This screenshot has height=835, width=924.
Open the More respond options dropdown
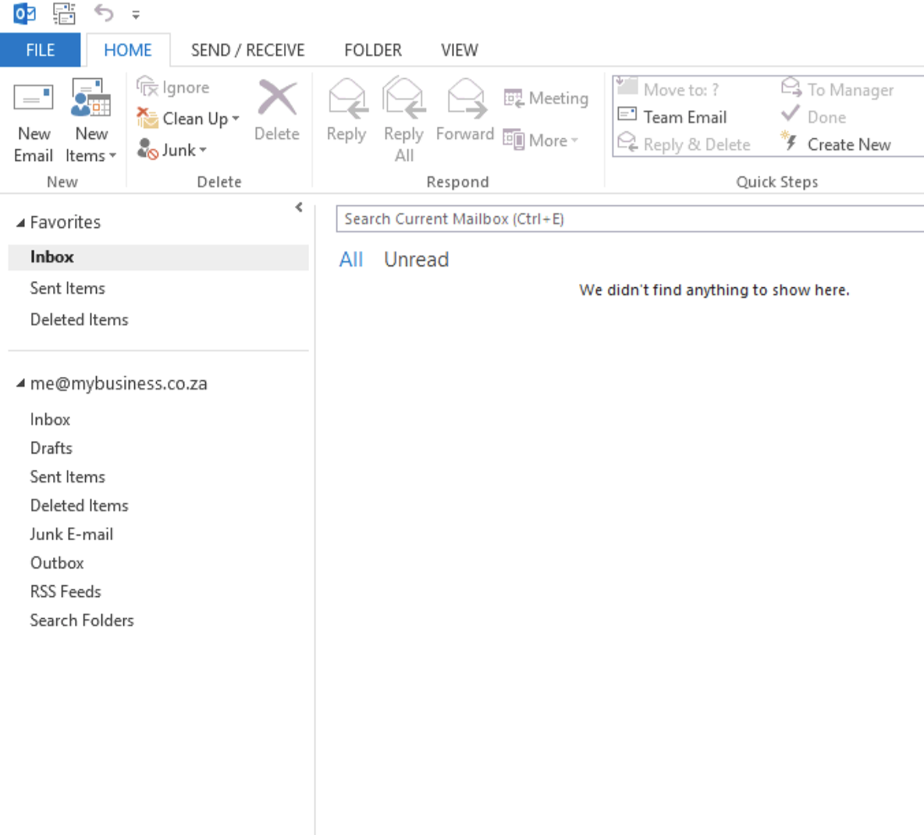[x=574, y=140]
